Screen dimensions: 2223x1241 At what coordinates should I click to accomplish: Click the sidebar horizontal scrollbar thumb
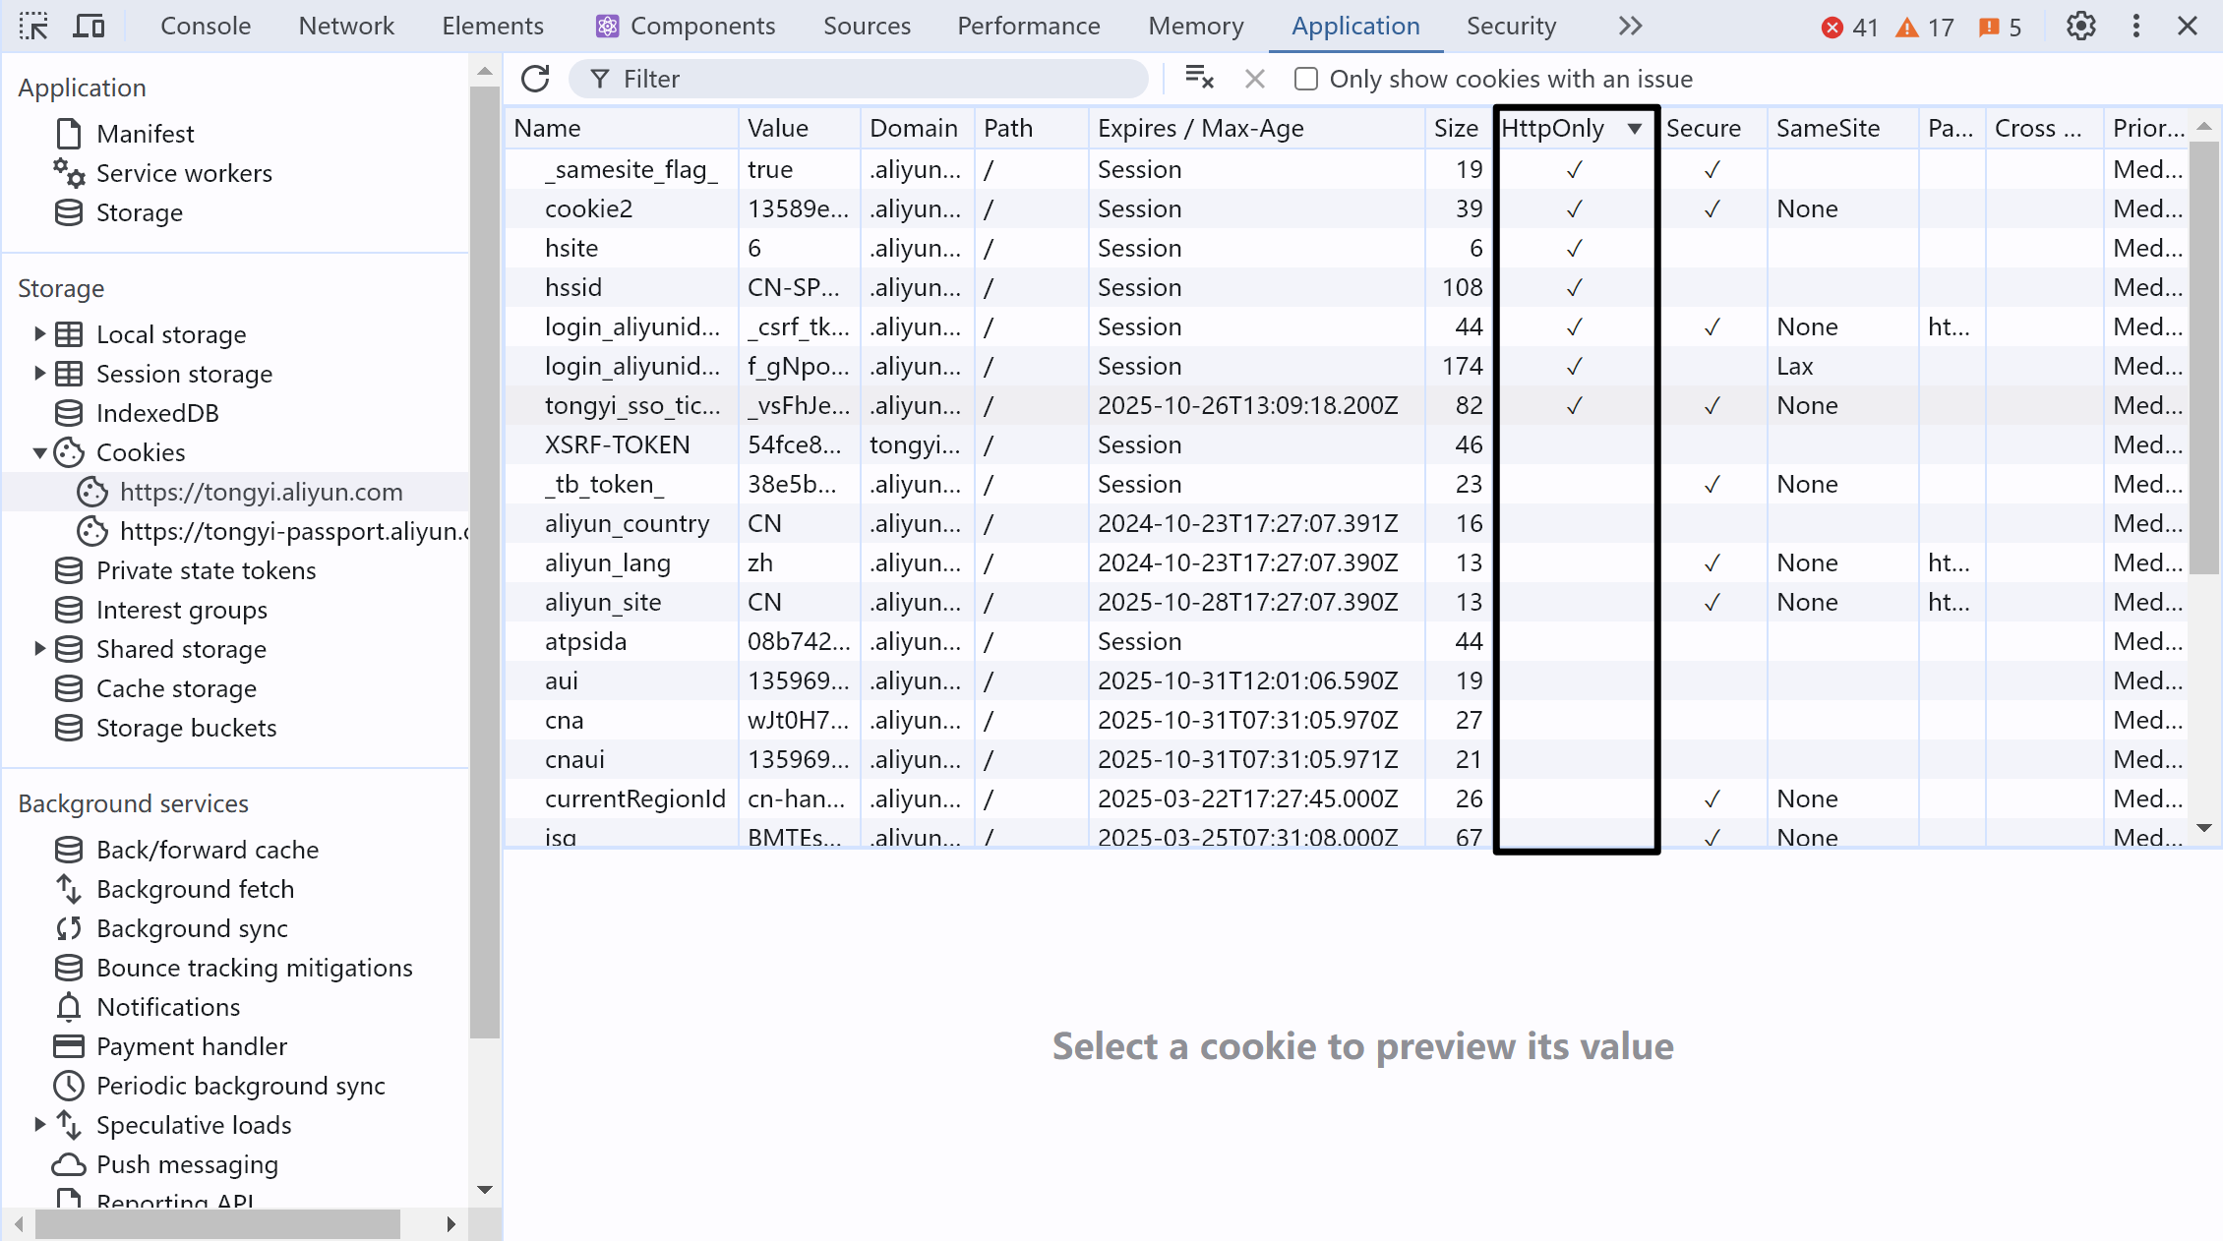pos(216,1224)
